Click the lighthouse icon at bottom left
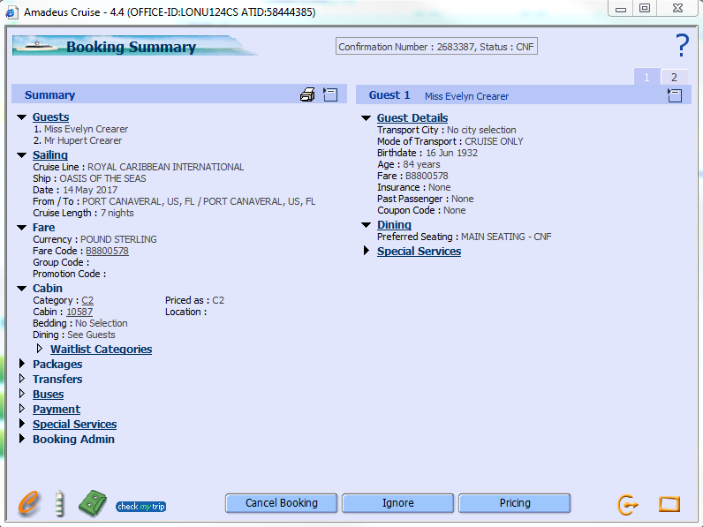 60,504
